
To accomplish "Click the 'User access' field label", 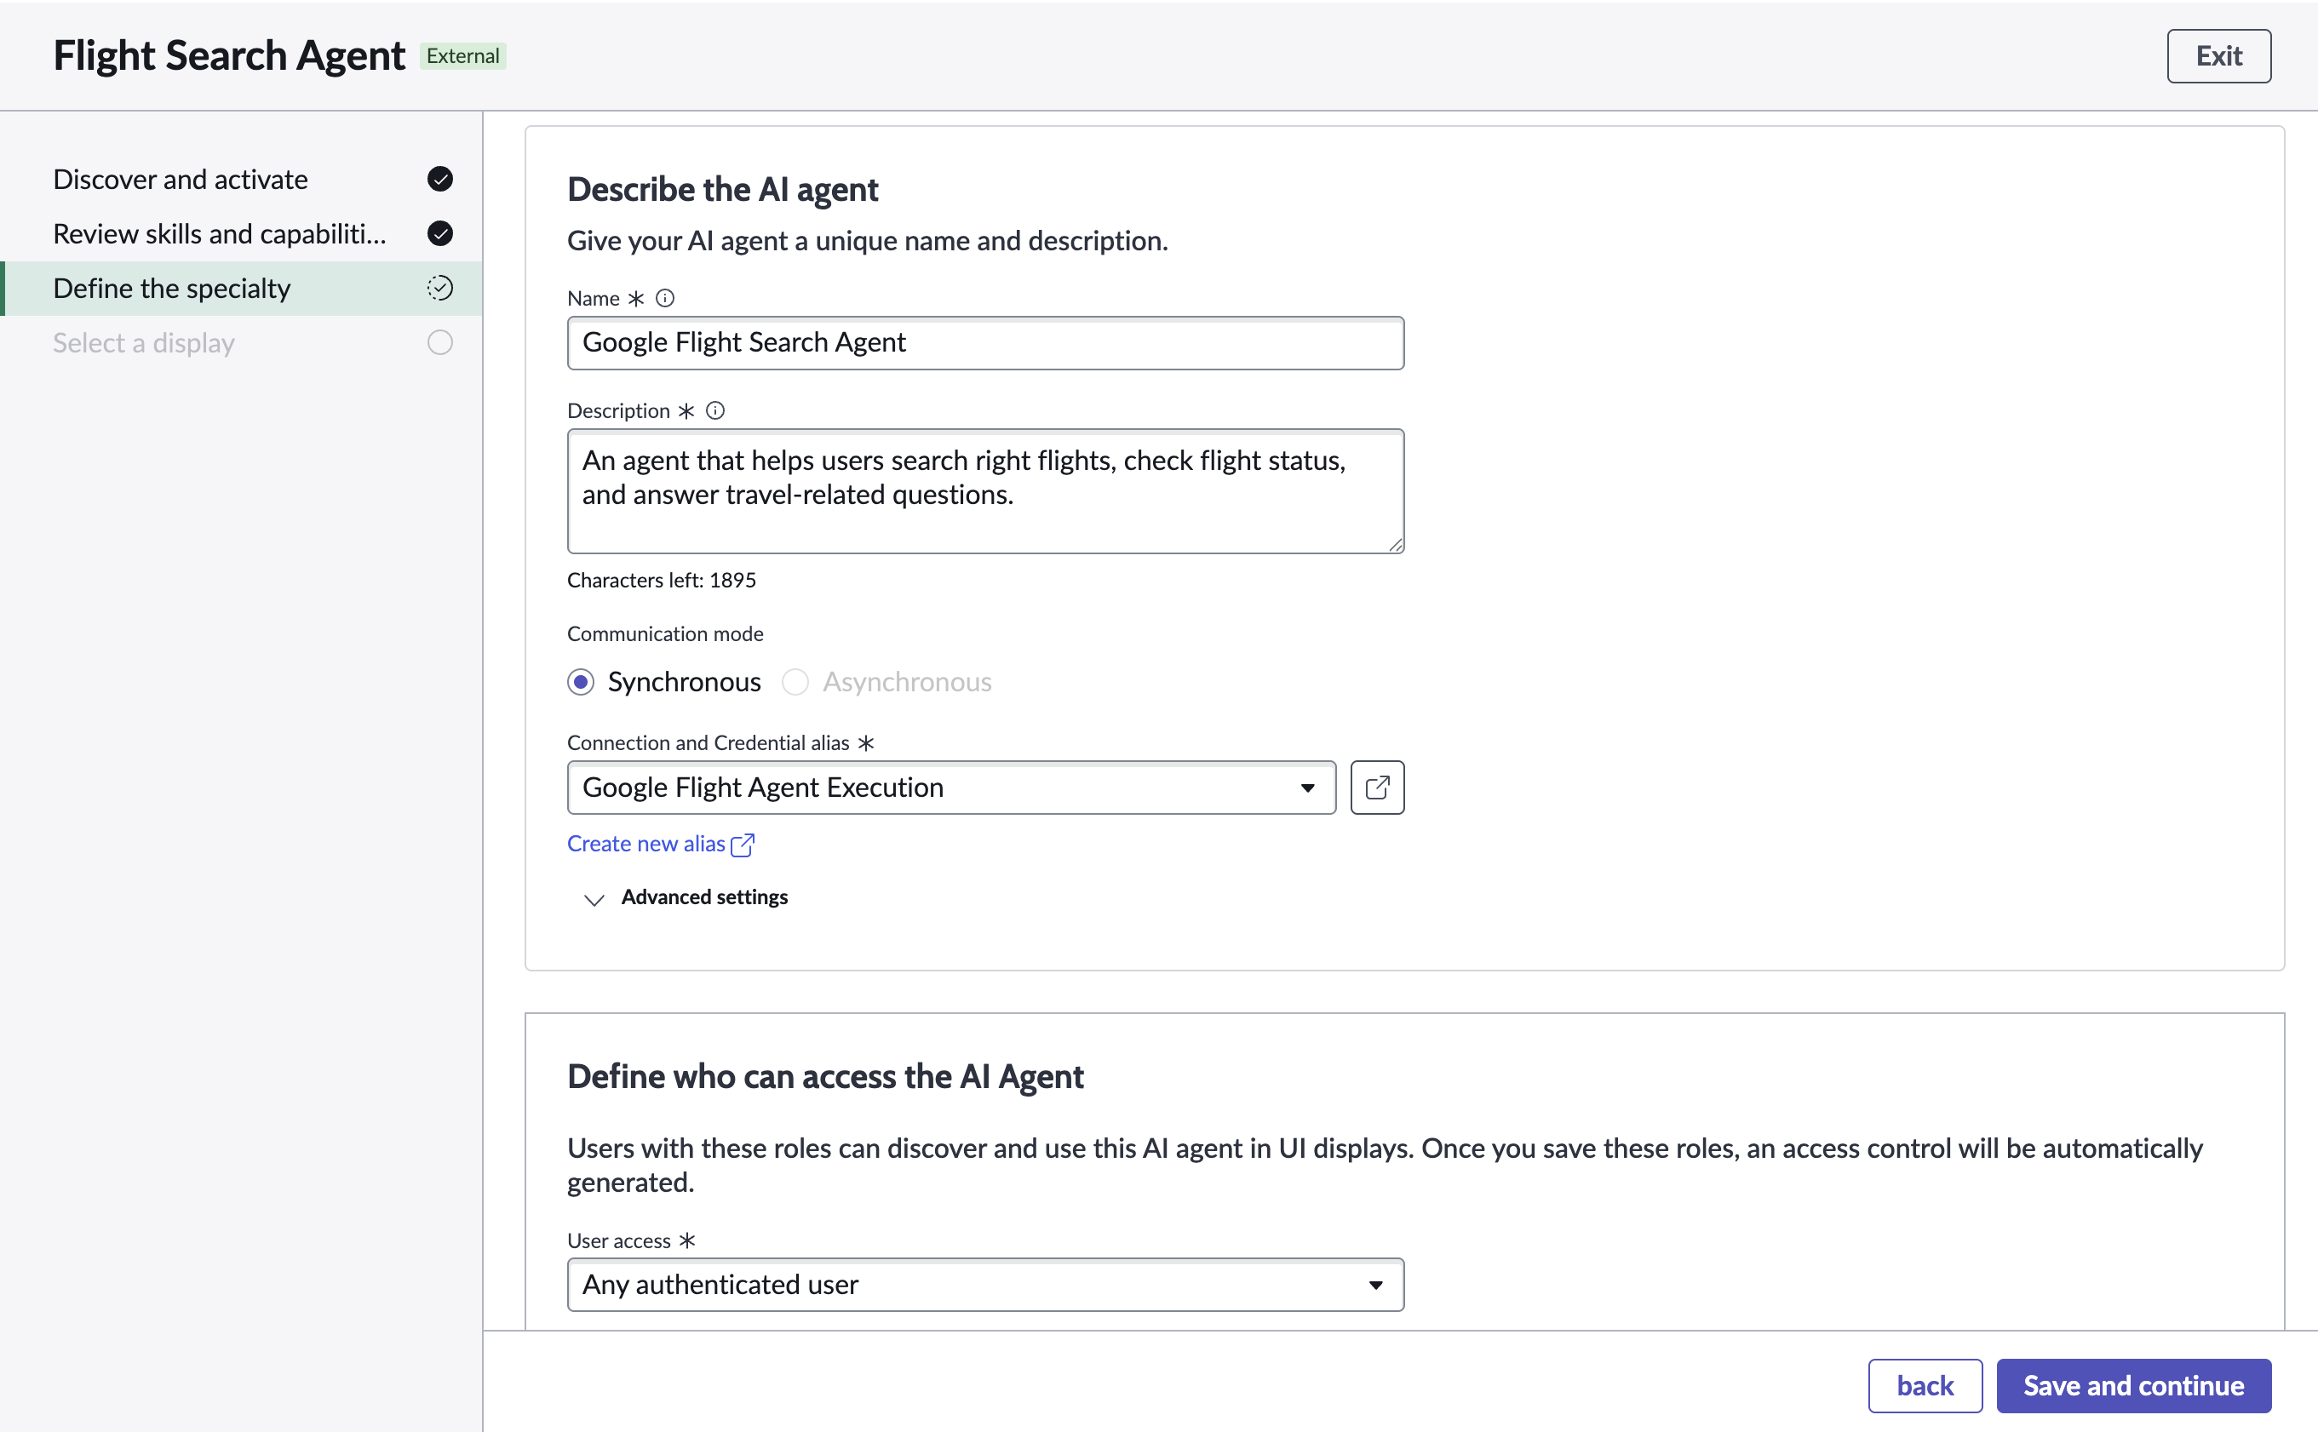I will [x=618, y=1240].
